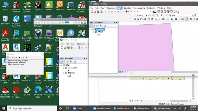Open the Geoprocessing menu
198x111 pixels.
coord(139,8)
